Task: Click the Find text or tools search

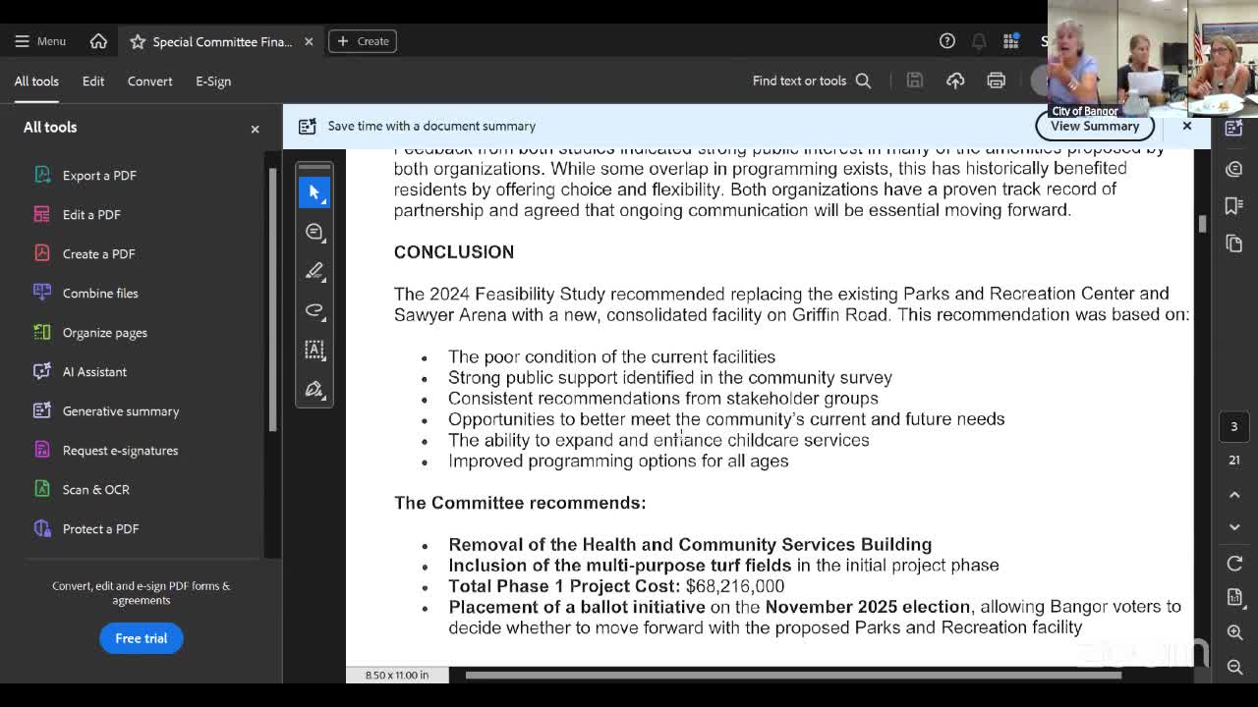Action: [812, 81]
